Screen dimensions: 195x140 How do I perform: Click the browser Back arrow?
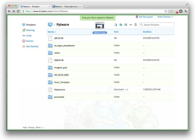coord(9,11)
